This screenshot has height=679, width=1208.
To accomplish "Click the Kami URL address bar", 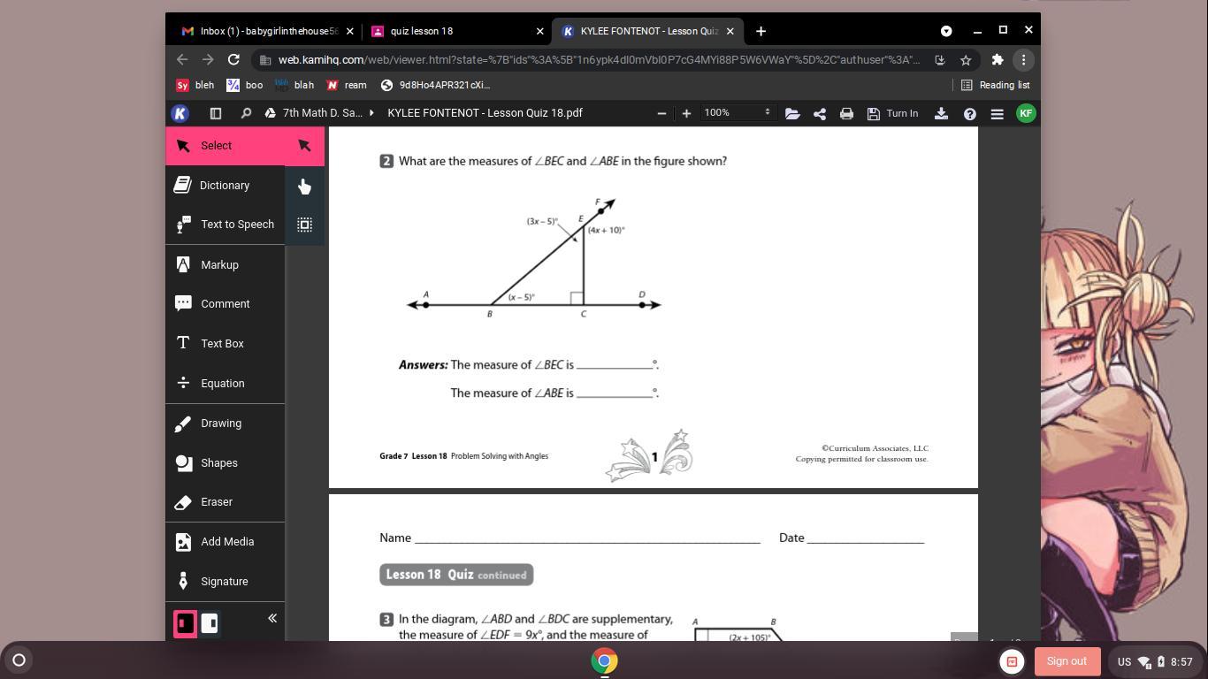I will pos(599,60).
